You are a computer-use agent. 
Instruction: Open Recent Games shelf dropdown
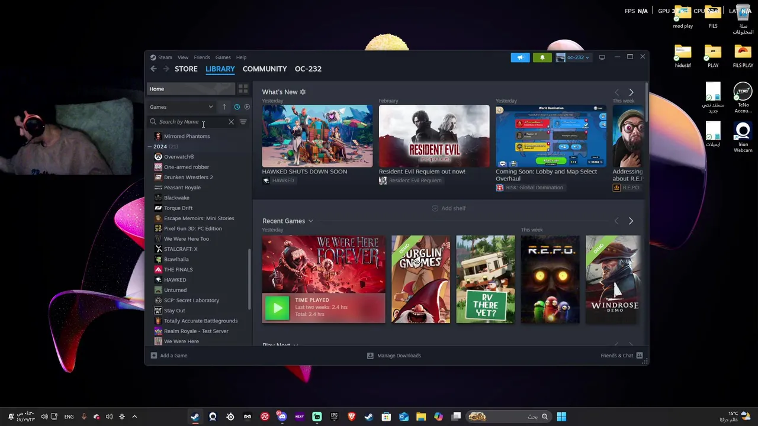click(x=310, y=221)
